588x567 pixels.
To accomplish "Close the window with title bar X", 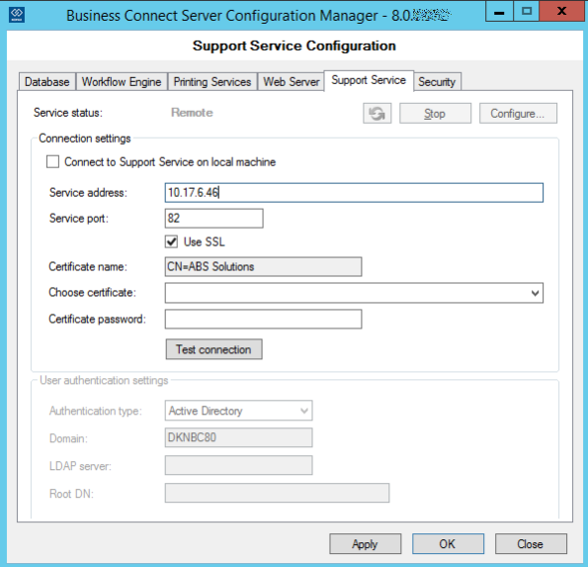I will [x=561, y=12].
